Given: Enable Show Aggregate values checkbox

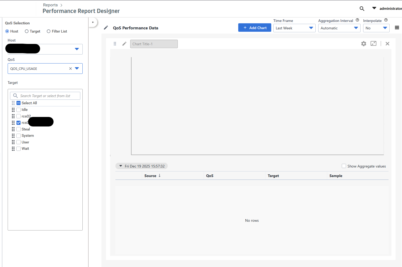Looking at the screenshot, I should point(344,166).
